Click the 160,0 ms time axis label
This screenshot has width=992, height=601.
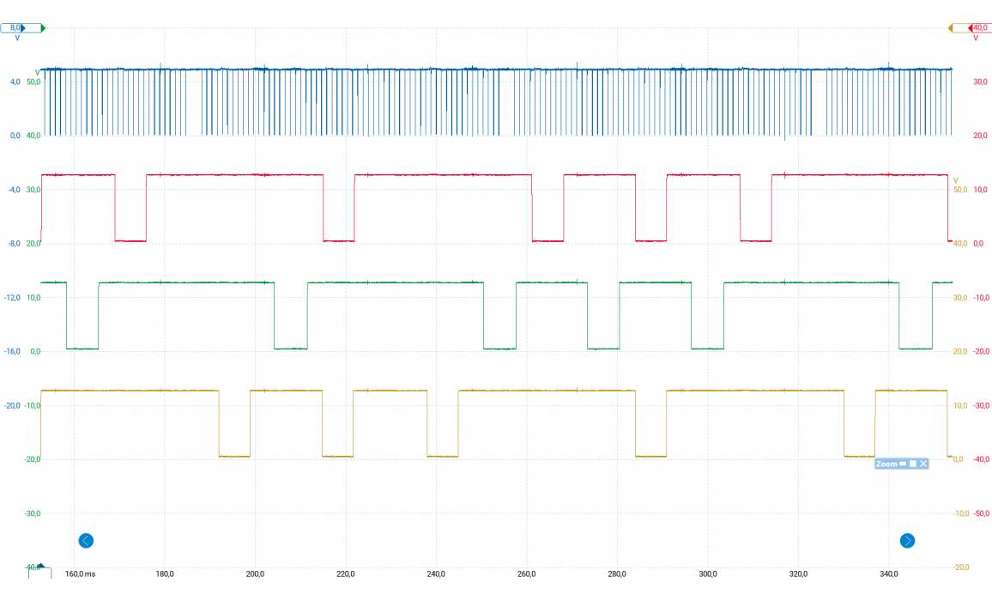tap(80, 574)
